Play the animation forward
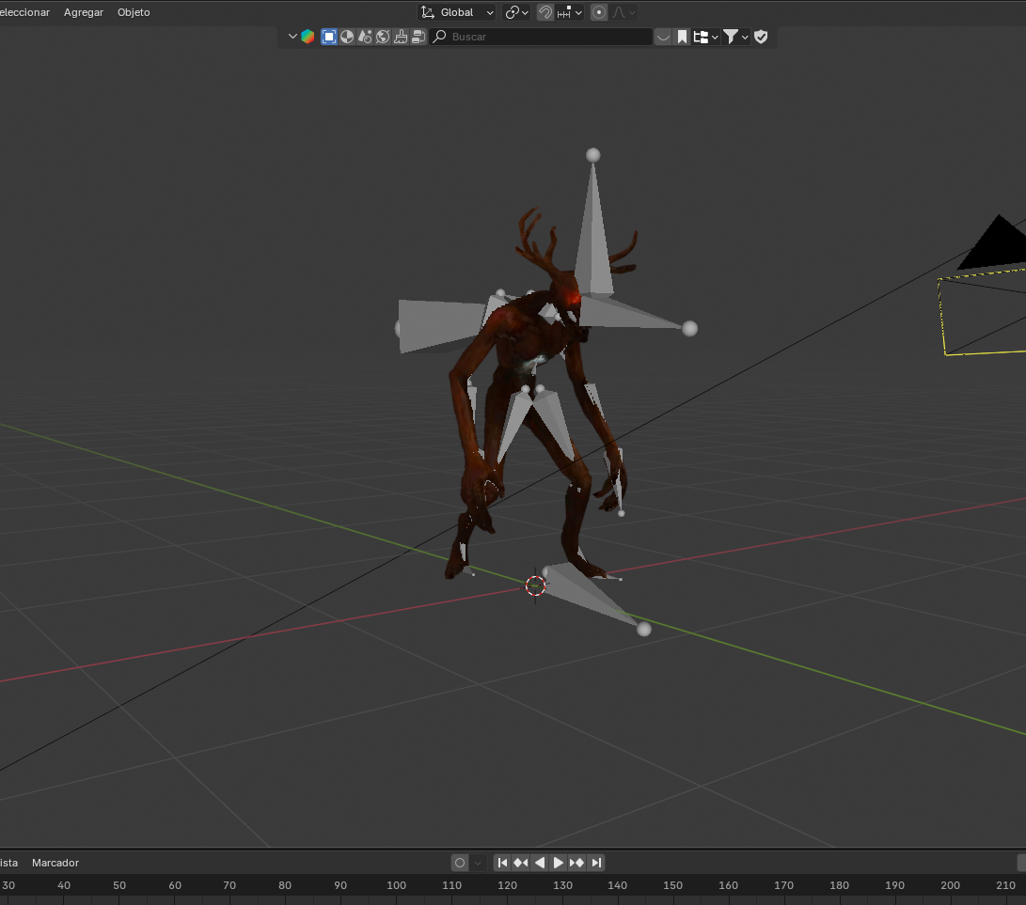This screenshot has width=1026, height=905. tap(559, 863)
